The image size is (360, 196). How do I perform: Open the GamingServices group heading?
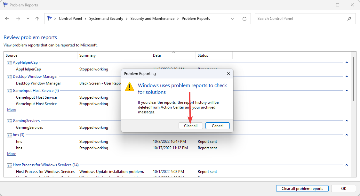[x=26, y=121]
